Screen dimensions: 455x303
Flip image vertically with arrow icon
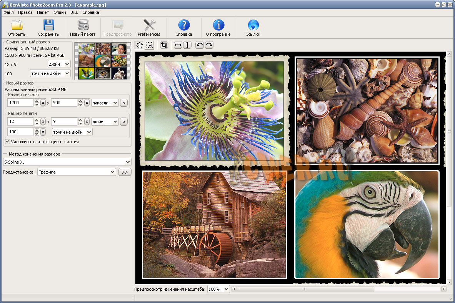click(x=187, y=45)
